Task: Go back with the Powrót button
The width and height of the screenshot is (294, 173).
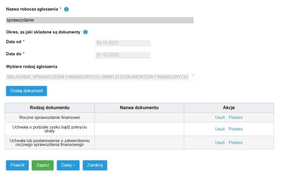Action: (x=17, y=165)
